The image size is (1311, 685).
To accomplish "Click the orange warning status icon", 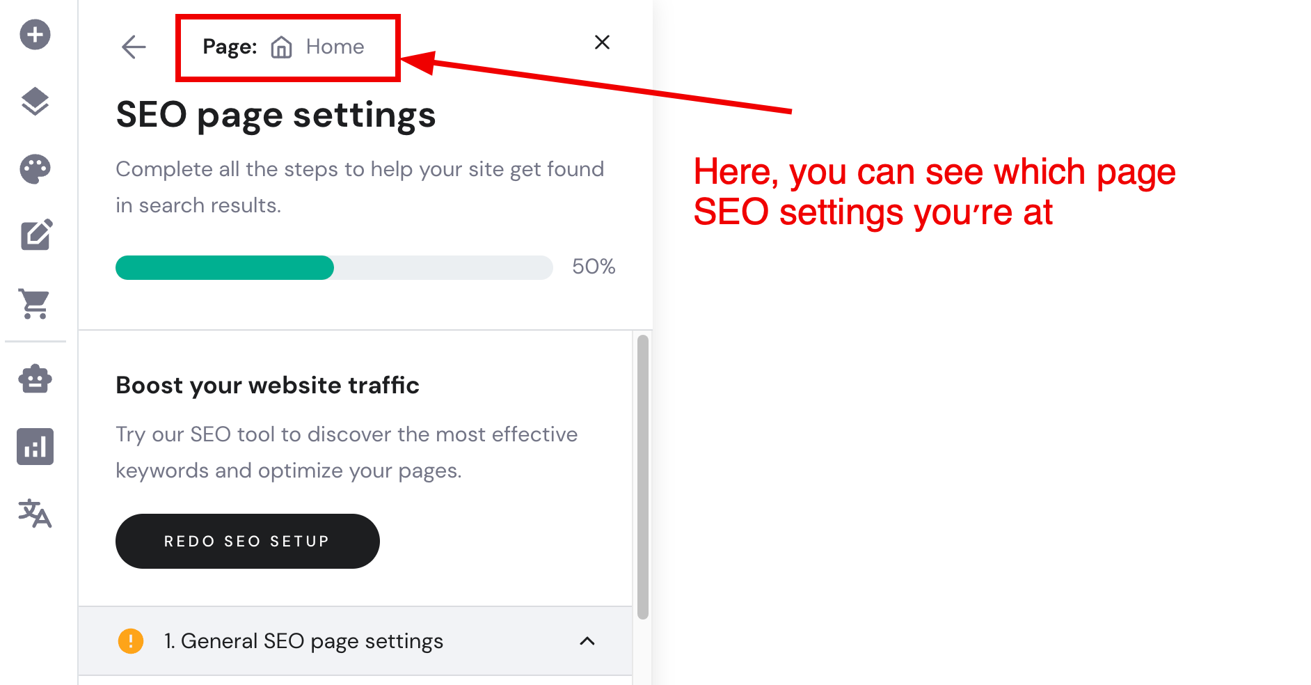I will coord(131,641).
